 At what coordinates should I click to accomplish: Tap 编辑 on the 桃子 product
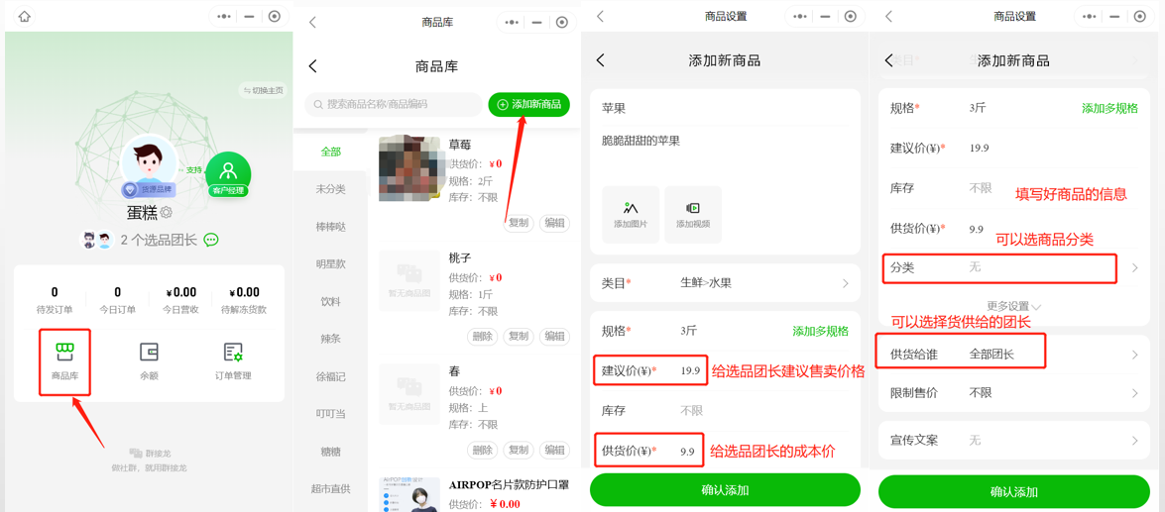(x=554, y=336)
